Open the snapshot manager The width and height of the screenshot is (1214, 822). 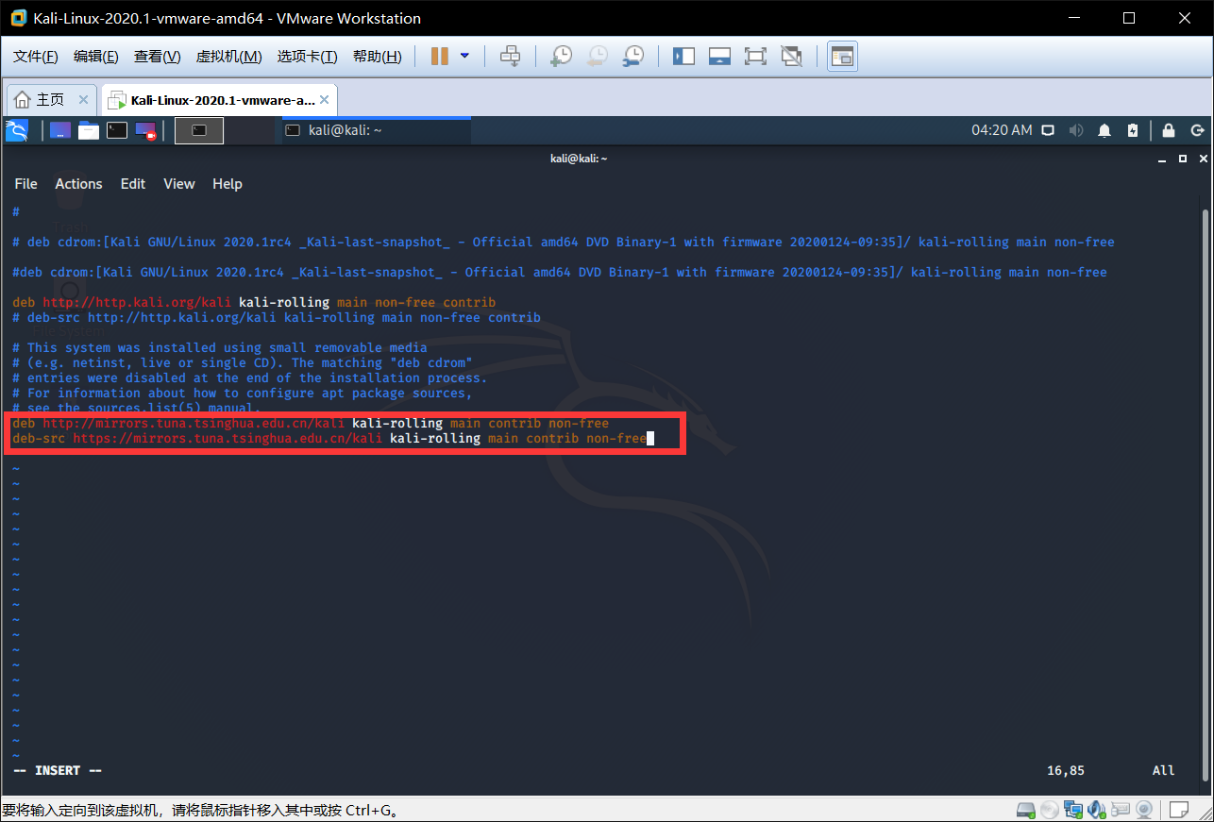point(632,57)
